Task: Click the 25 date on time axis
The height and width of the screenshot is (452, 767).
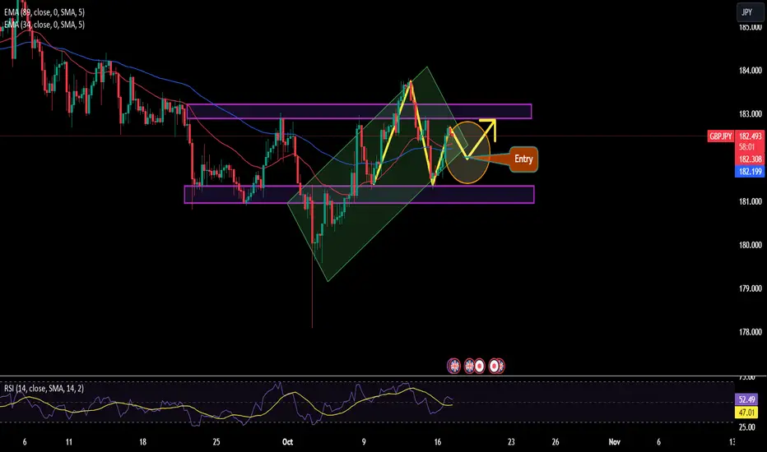Action: [x=216, y=442]
